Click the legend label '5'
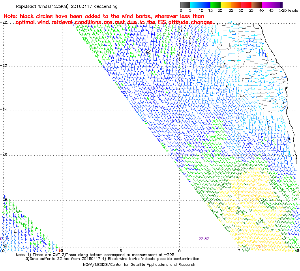300x271 pixels. [190, 11]
